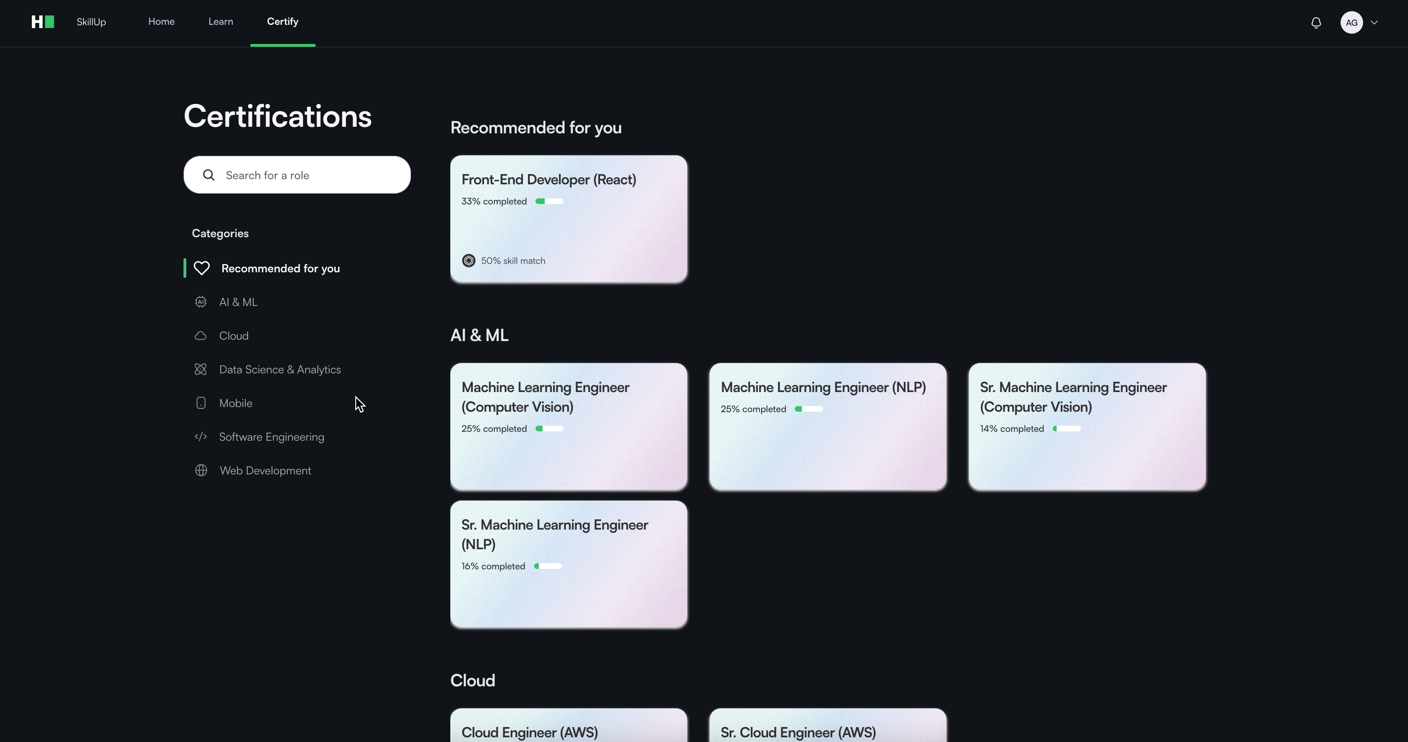Click the Web Development globe icon
Viewport: 1408px width, 742px height.
coord(201,471)
